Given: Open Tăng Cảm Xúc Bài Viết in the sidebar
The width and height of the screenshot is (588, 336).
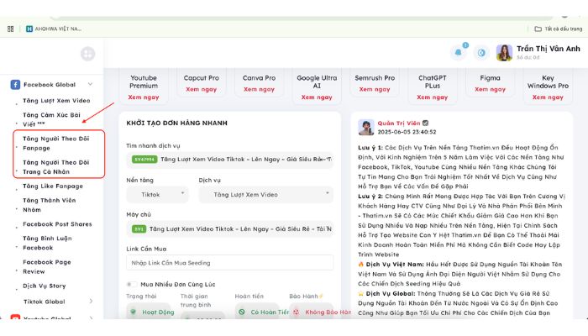Looking at the screenshot, I should tap(51, 119).
